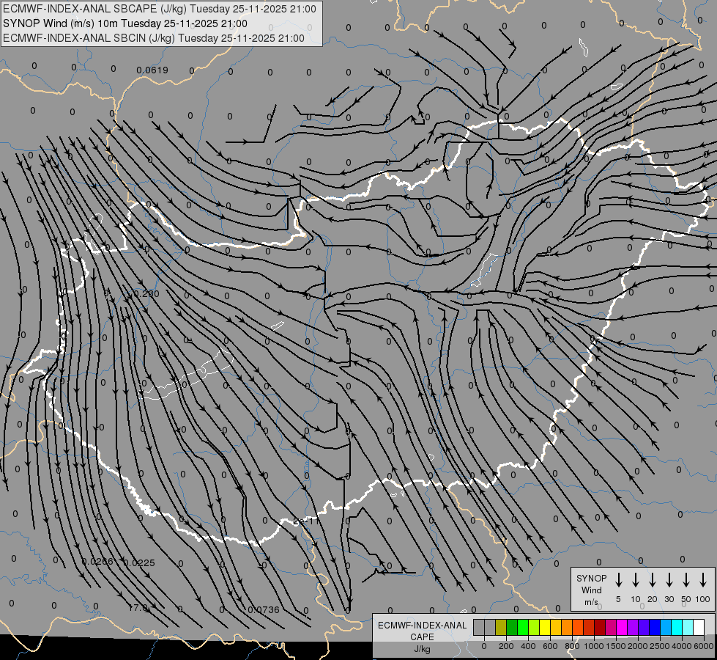The image size is (717, 660).
Task: Click the SYNOP Wind legend label
Action: pos(591,584)
